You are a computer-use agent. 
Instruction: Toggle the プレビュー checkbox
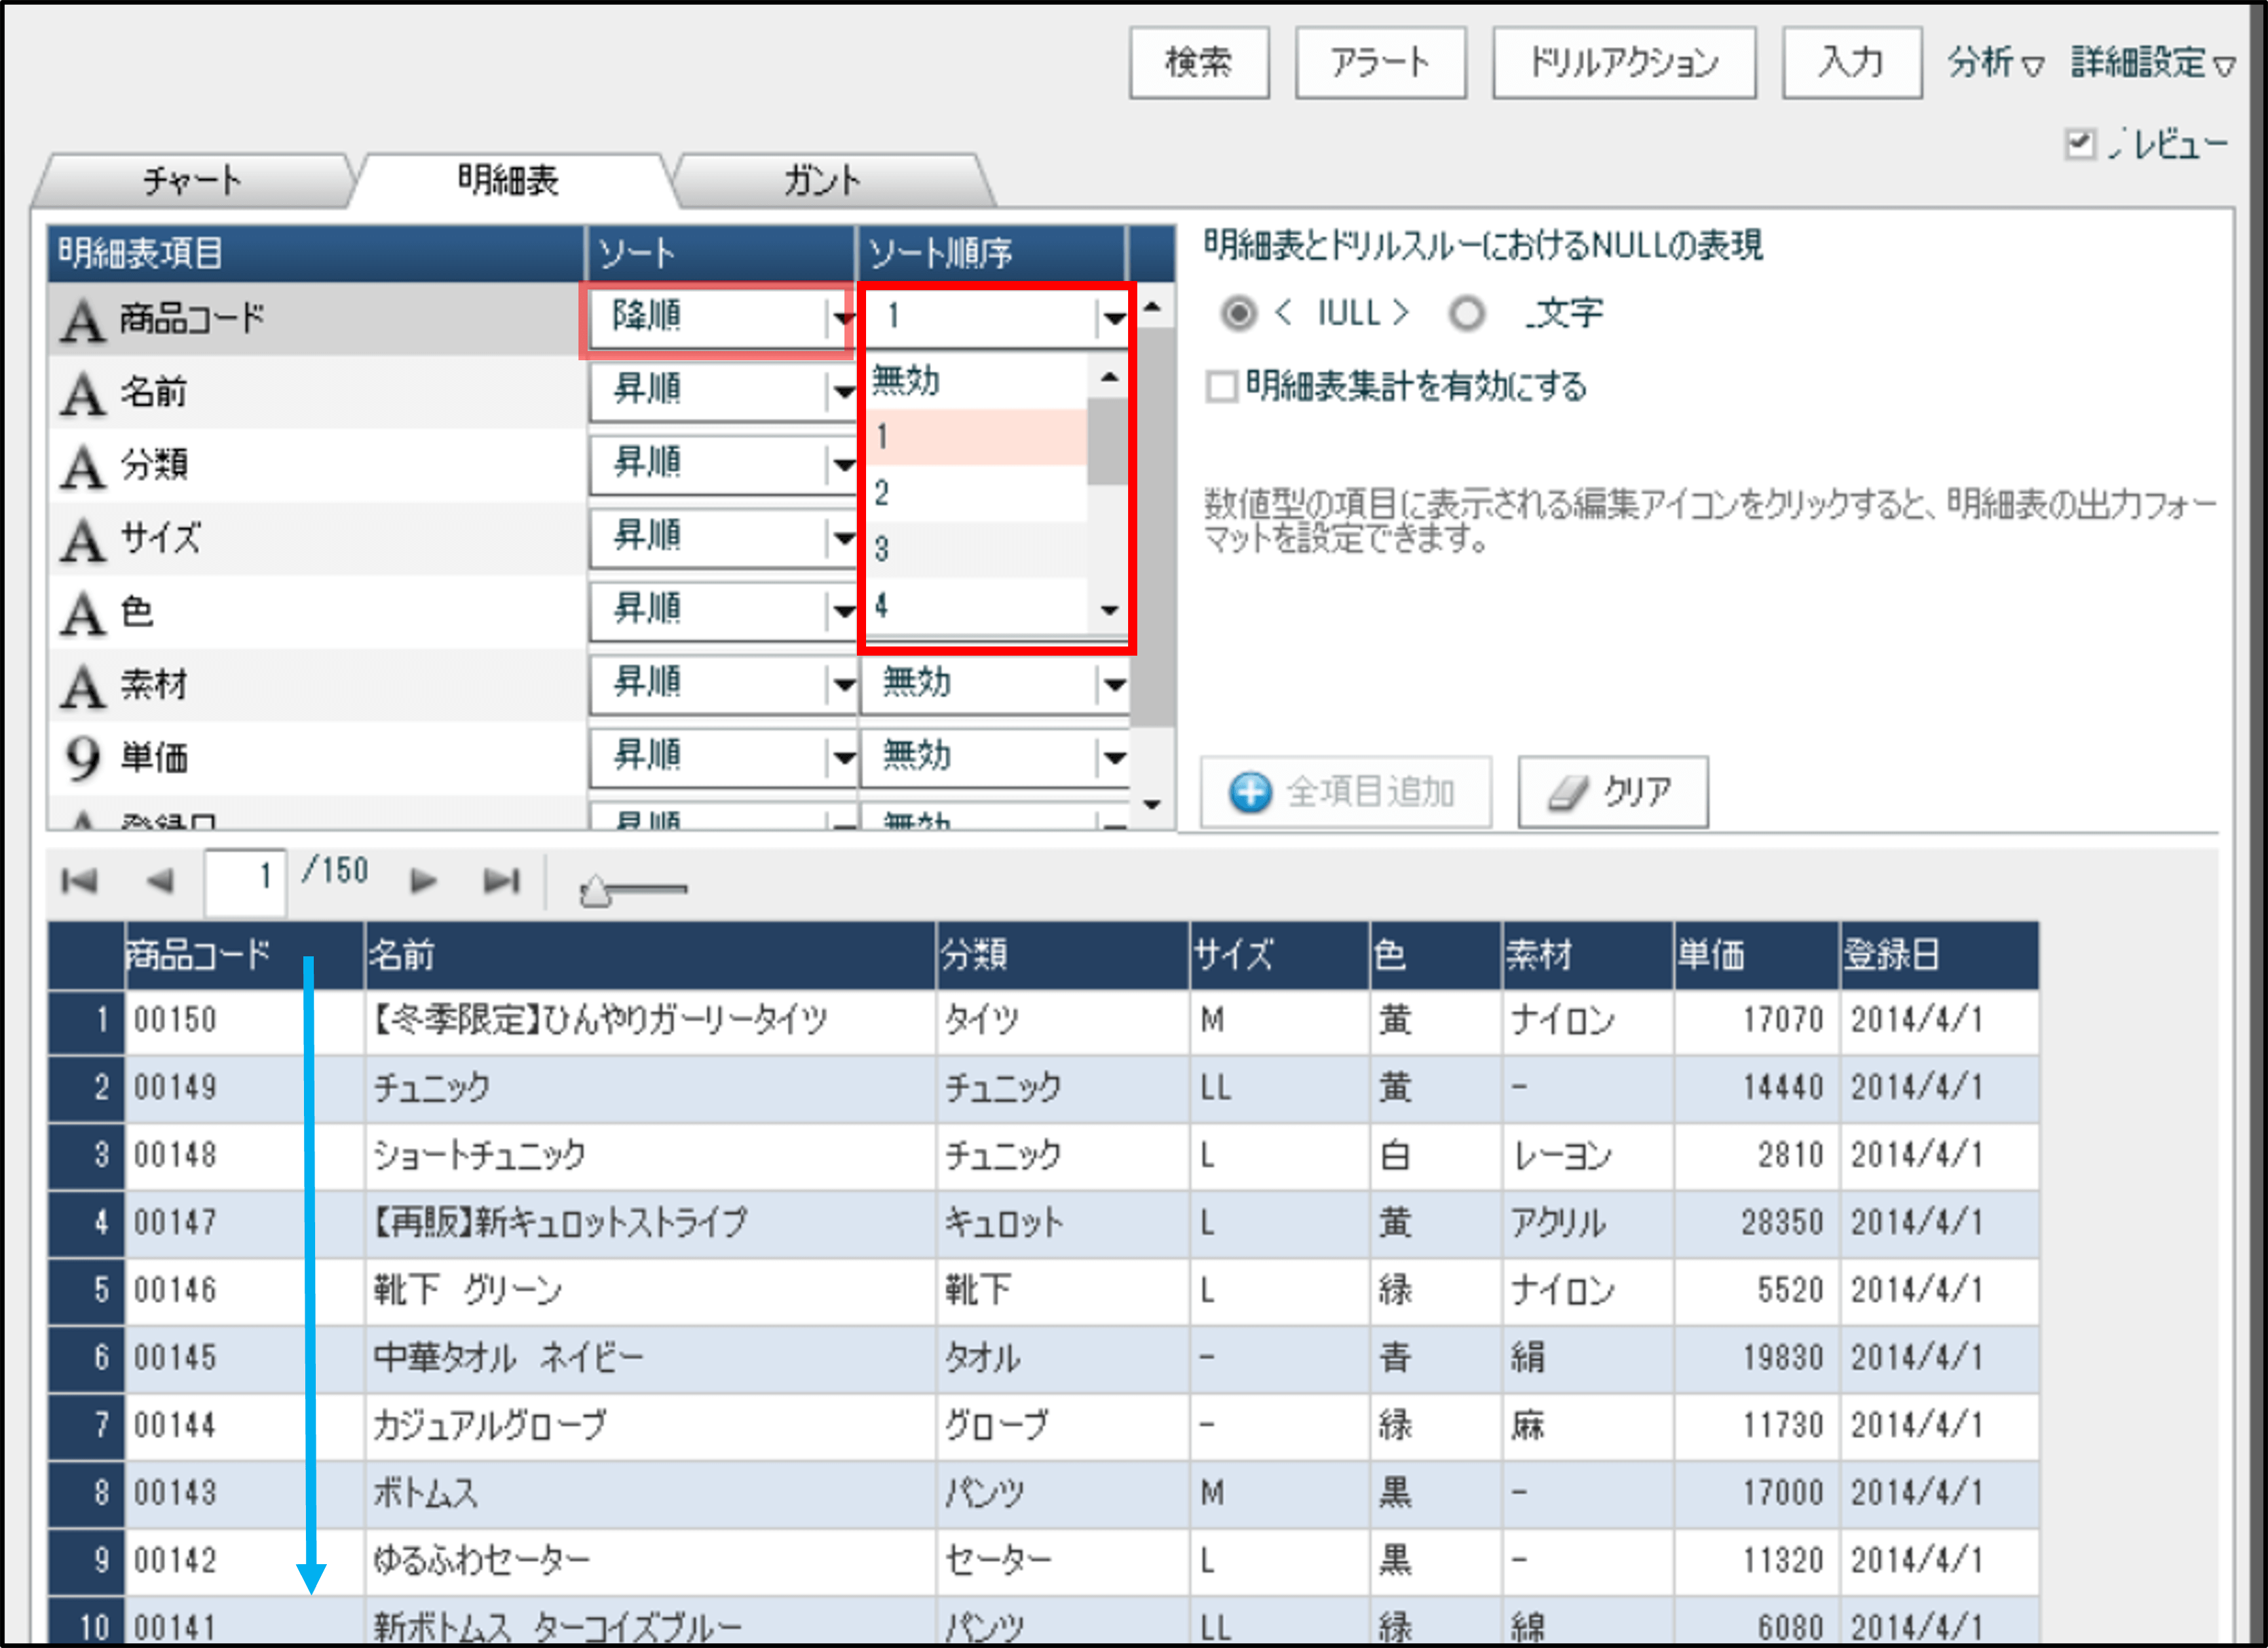tap(2079, 144)
